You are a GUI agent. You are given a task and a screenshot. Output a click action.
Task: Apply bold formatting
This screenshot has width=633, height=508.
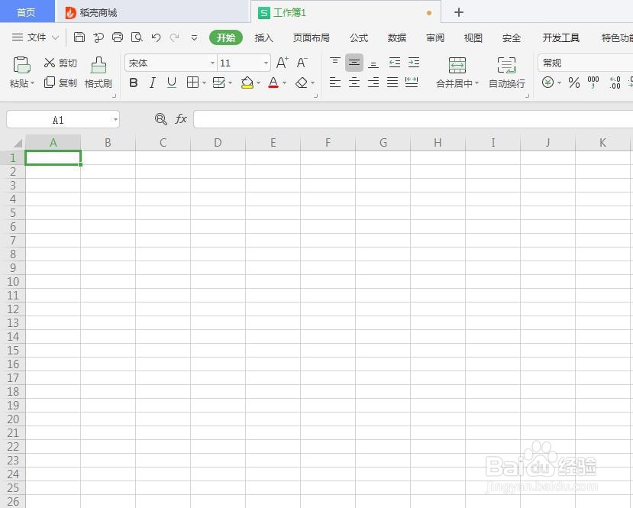(x=134, y=83)
